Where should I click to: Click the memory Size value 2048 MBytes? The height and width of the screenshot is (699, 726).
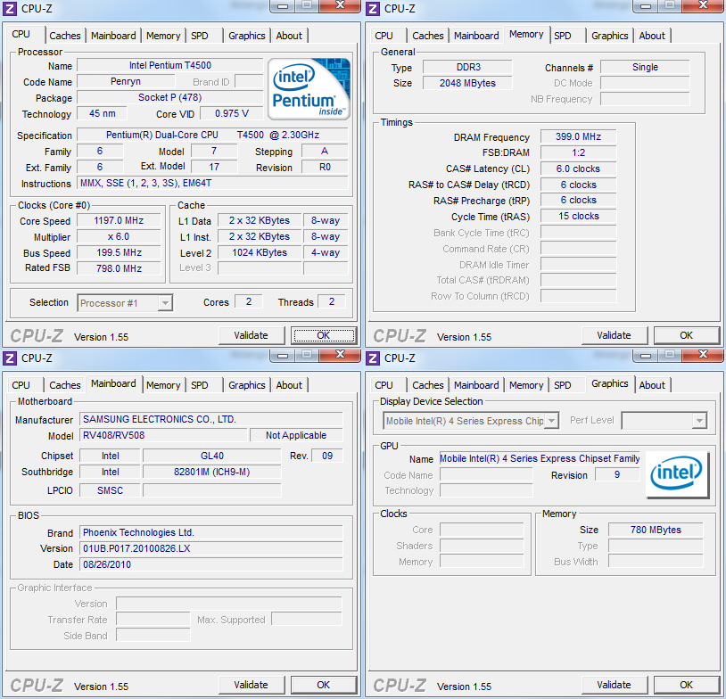pos(468,83)
